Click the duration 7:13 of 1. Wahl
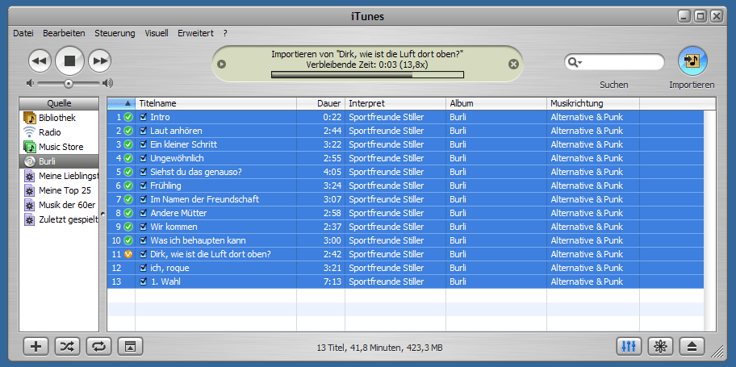 332,282
